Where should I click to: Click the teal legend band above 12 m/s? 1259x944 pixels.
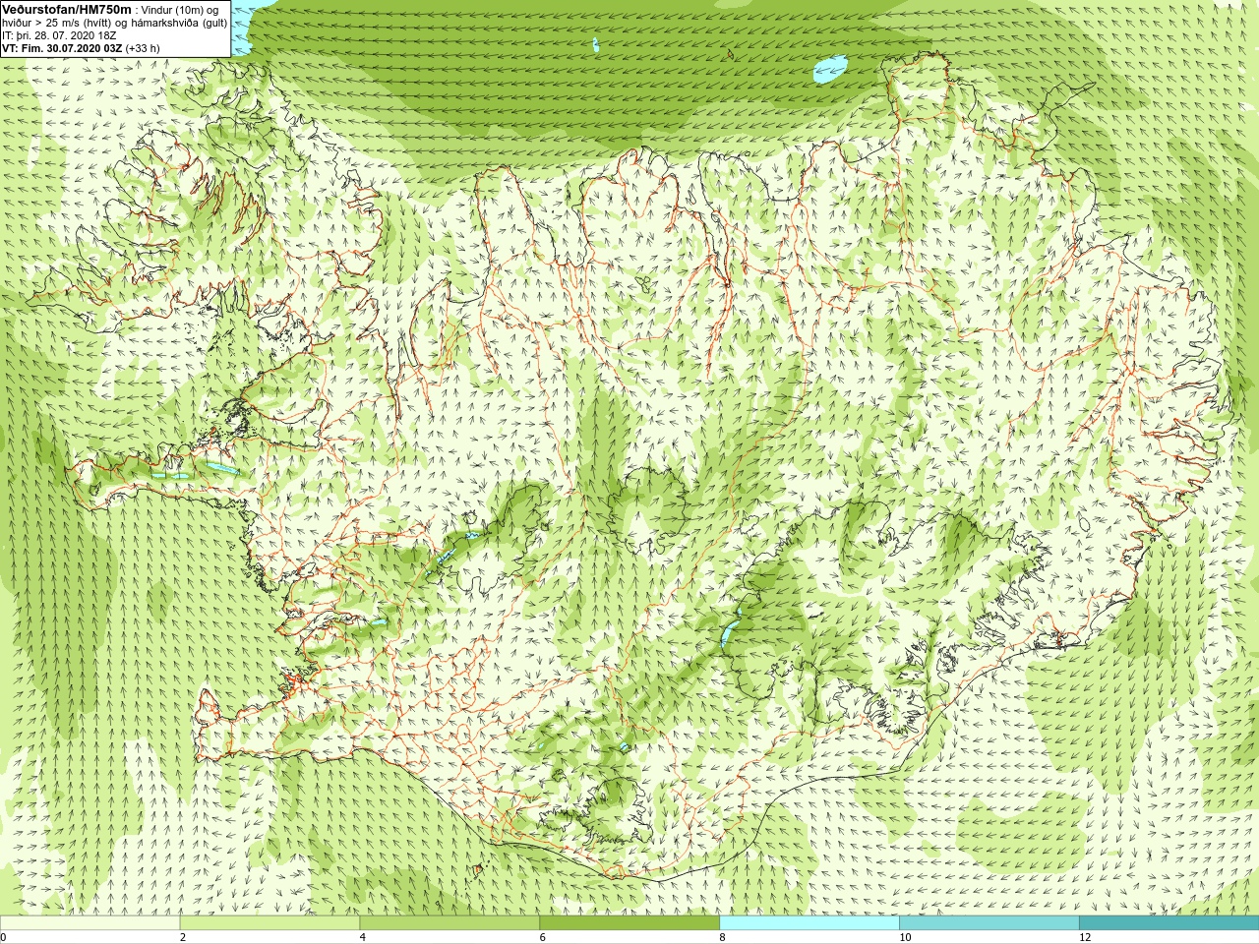tap(1169, 924)
